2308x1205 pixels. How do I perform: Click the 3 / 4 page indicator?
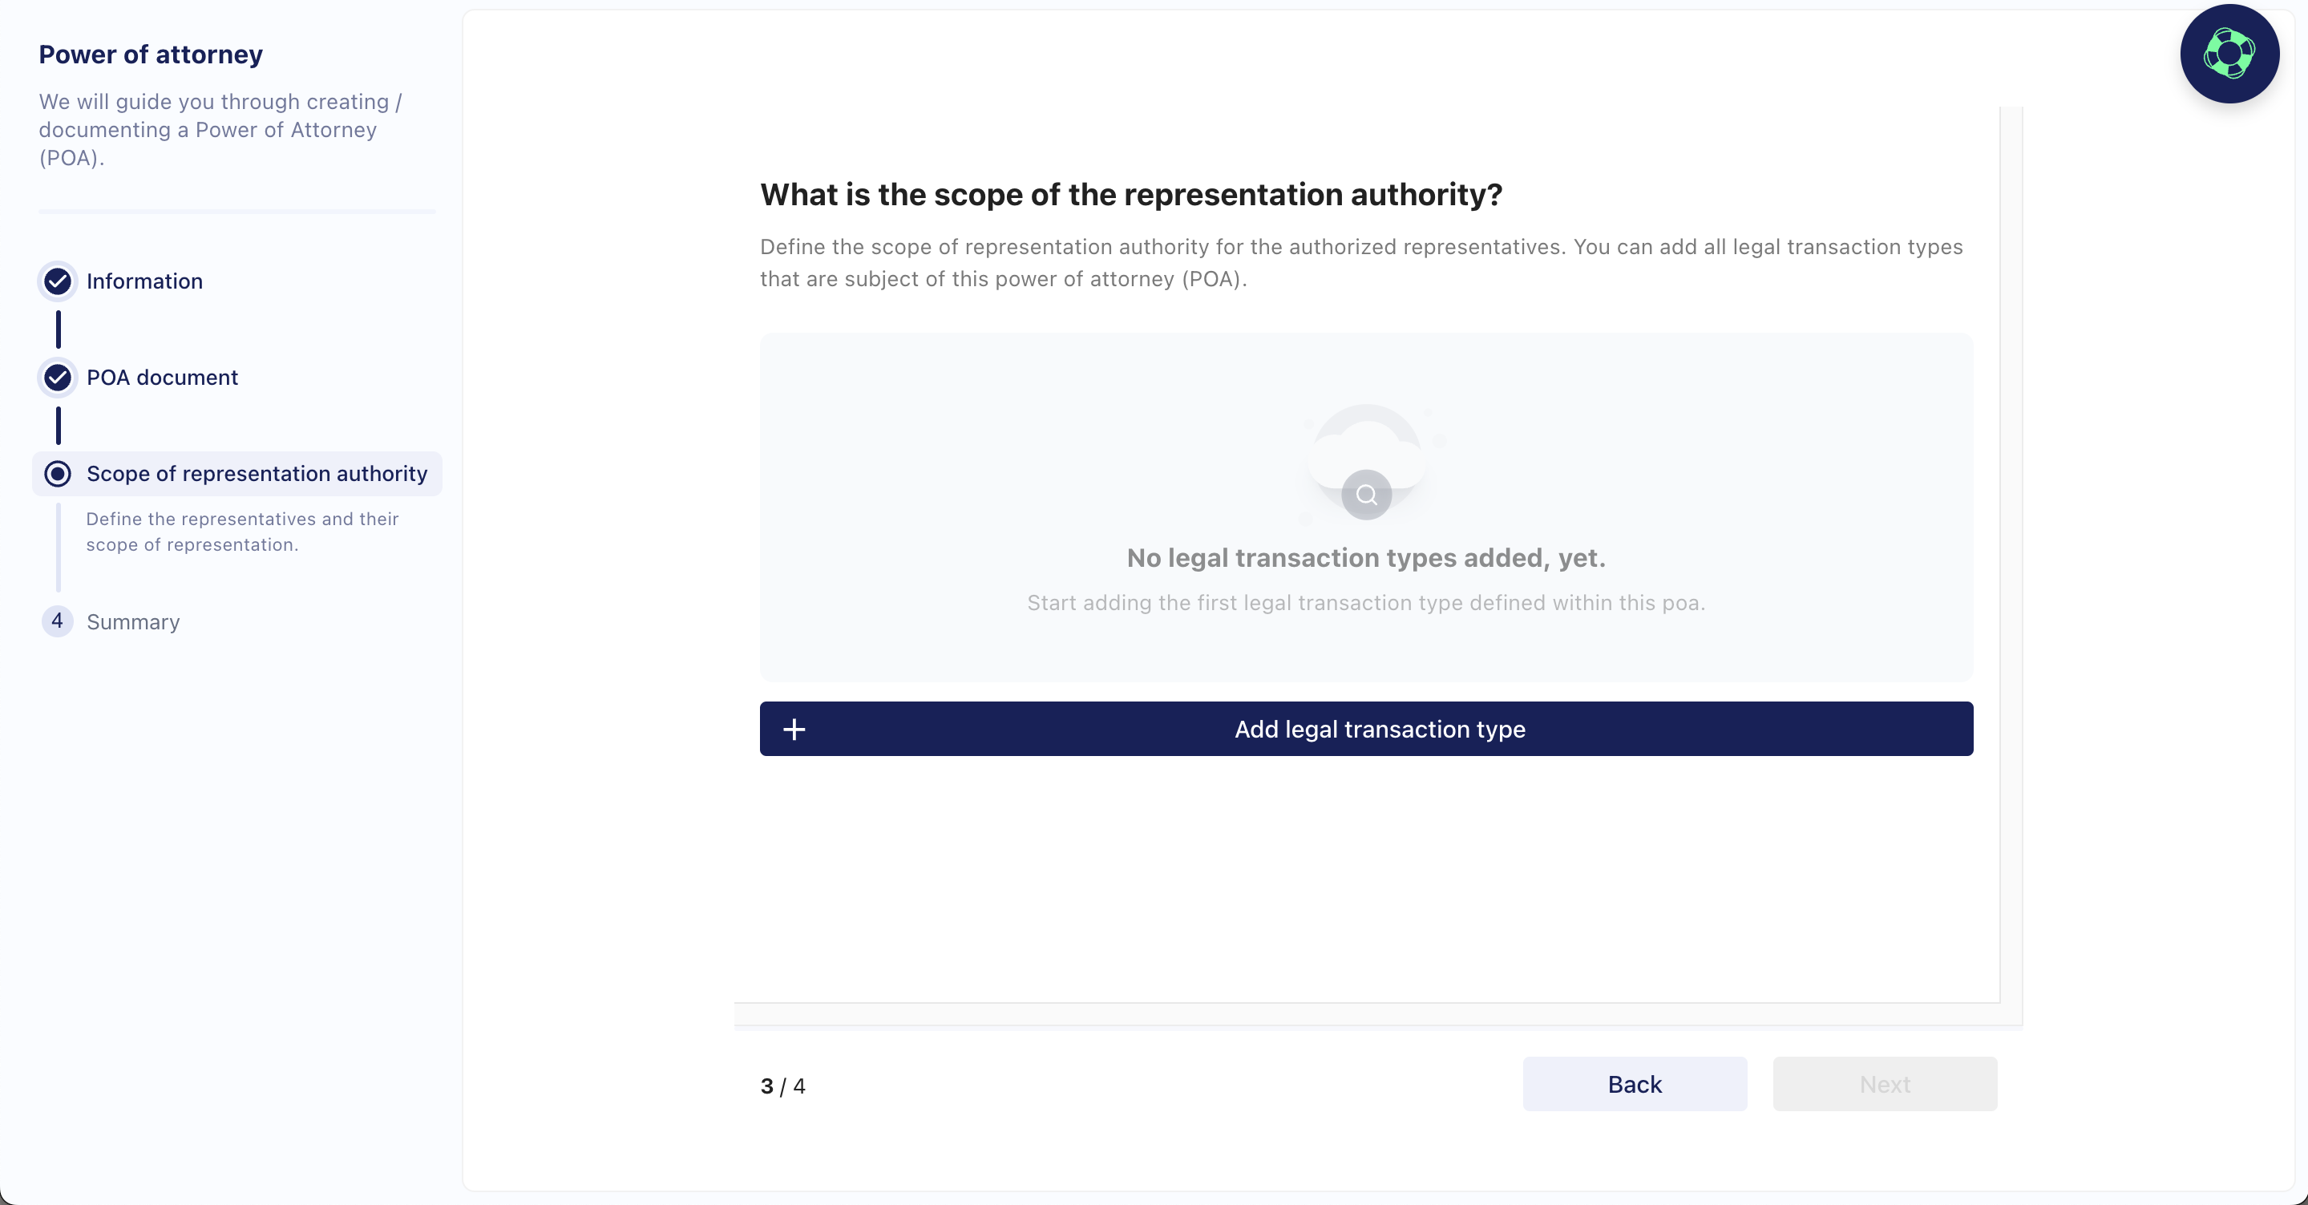[782, 1086]
